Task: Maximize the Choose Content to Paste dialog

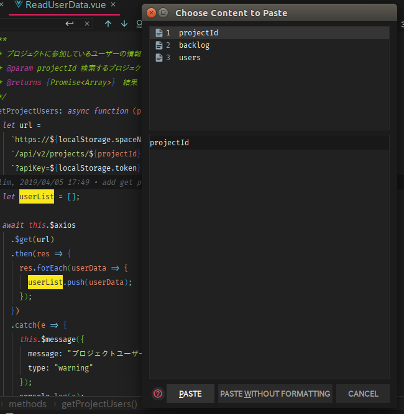Action: (x=163, y=12)
